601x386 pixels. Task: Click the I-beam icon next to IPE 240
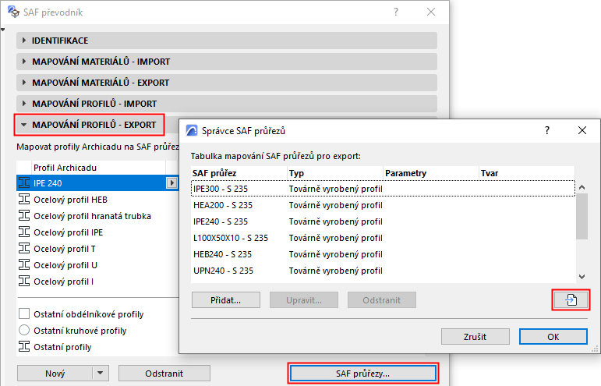pos(24,182)
